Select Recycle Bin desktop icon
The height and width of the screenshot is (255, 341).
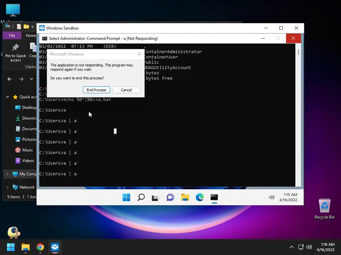pos(324,209)
